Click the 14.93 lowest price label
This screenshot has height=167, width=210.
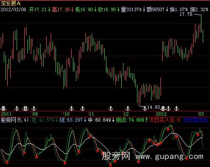[x=154, y=107]
